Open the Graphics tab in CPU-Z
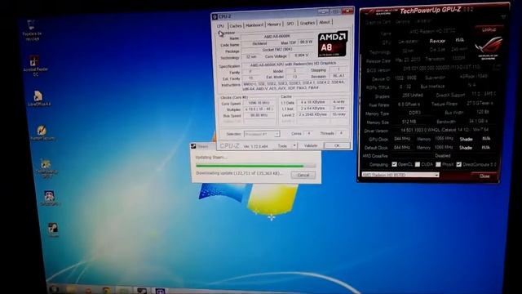The width and height of the screenshot is (522, 294). (307, 23)
